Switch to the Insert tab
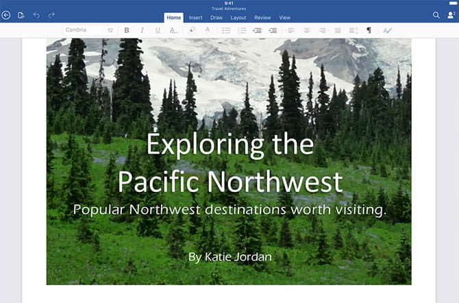 [x=195, y=17]
